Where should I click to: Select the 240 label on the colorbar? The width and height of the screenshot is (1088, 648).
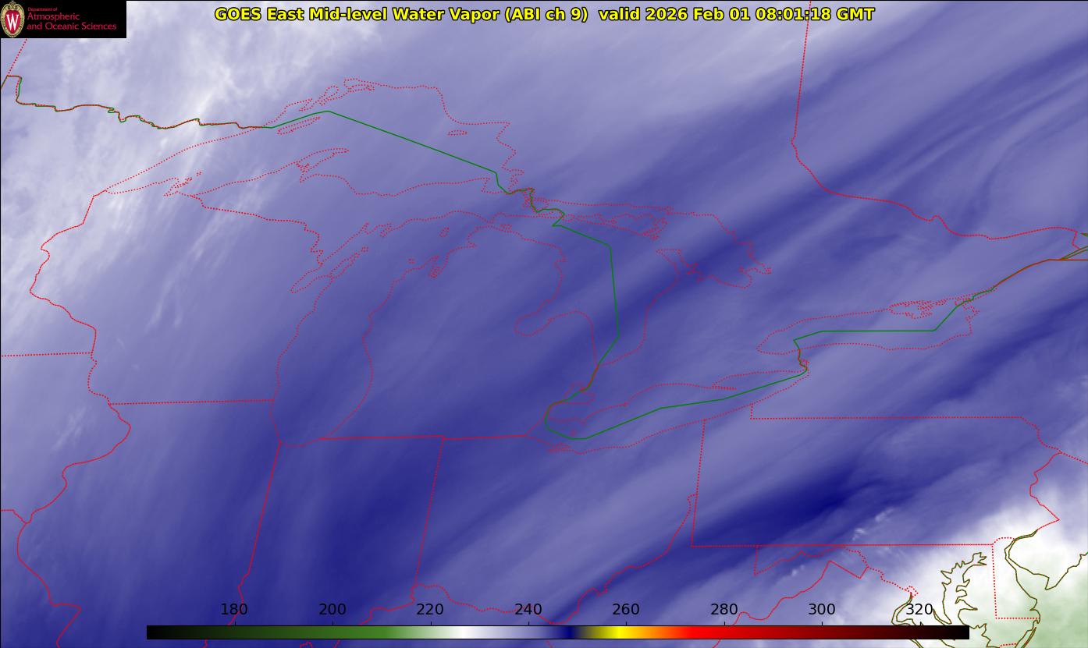coord(528,609)
